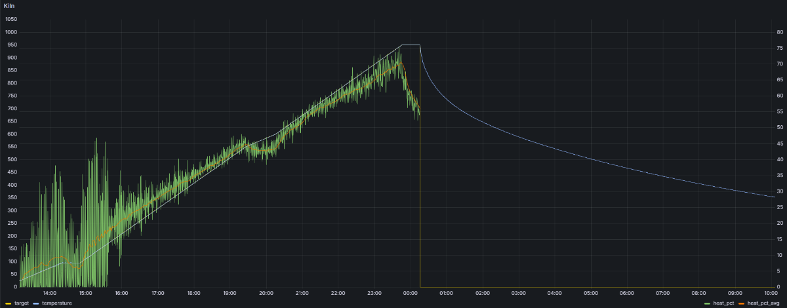Click the 80 right axis label
This screenshot has height=308, width=787.
pos(780,32)
